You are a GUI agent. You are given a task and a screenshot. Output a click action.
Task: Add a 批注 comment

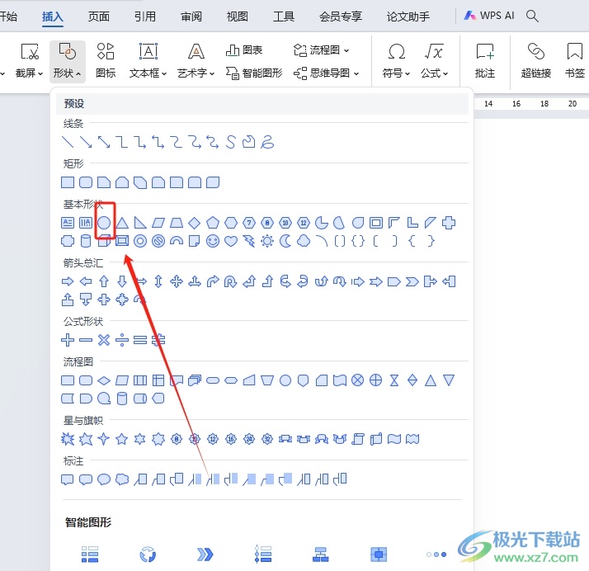(485, 60)
